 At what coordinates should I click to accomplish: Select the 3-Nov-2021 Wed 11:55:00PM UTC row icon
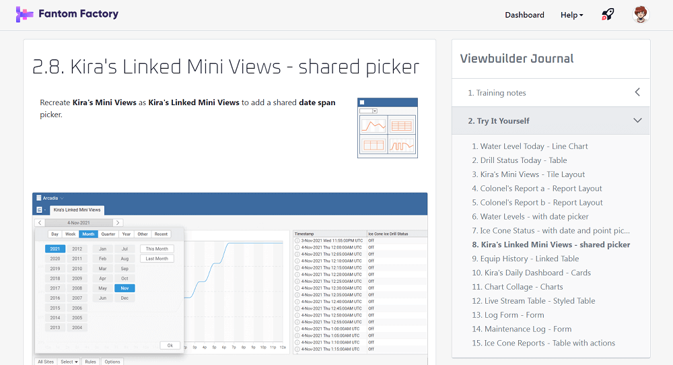[x=297, y=241]
